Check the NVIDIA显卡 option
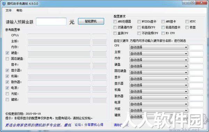Screen dimensions: 209x132 [x=139, y=21]
